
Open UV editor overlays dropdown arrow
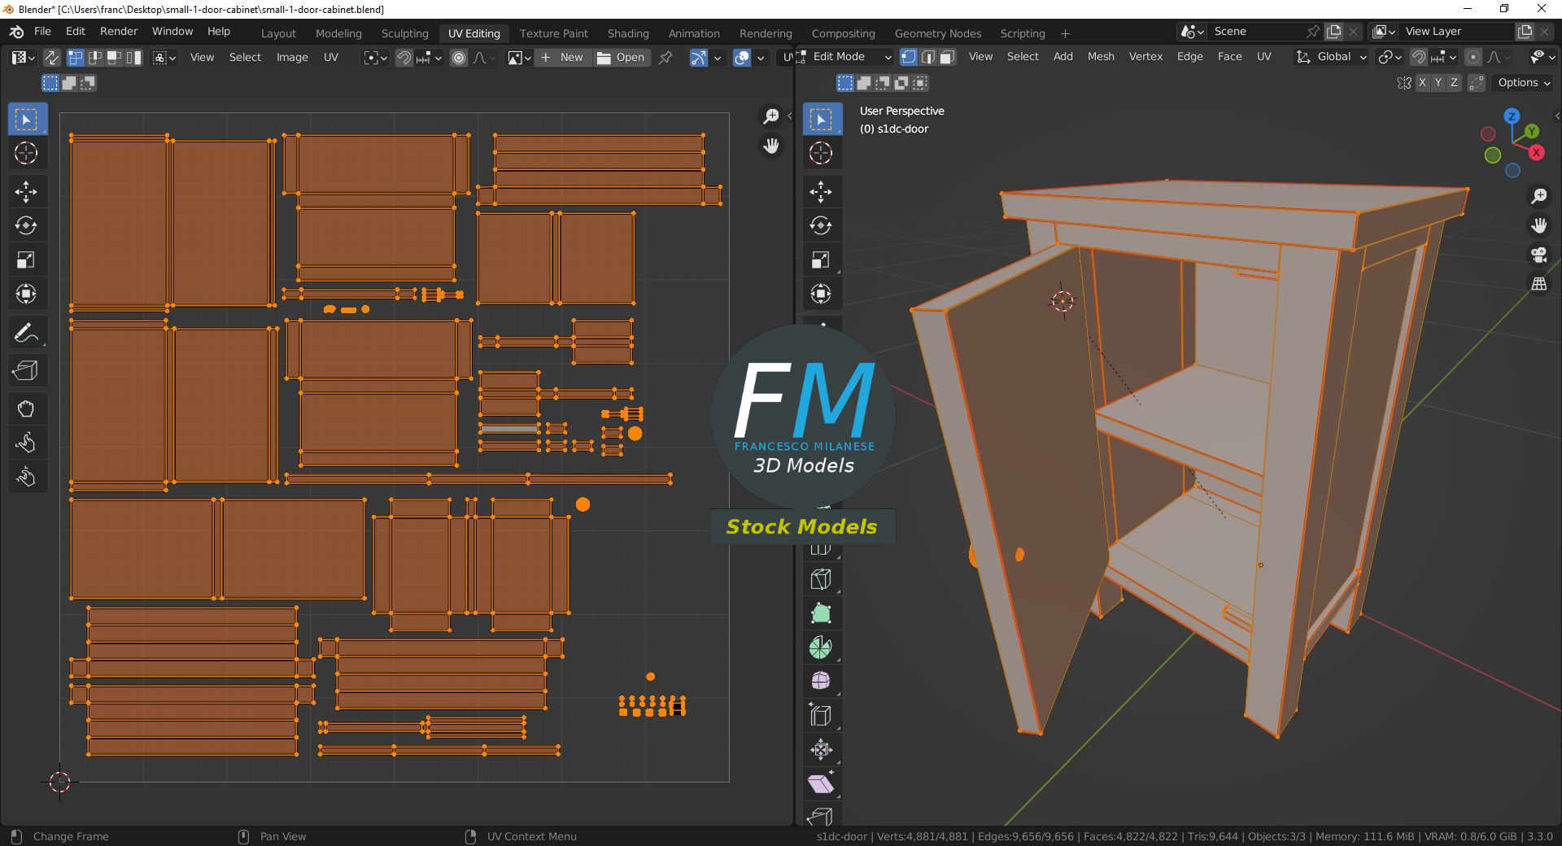(x=761, y=58)
